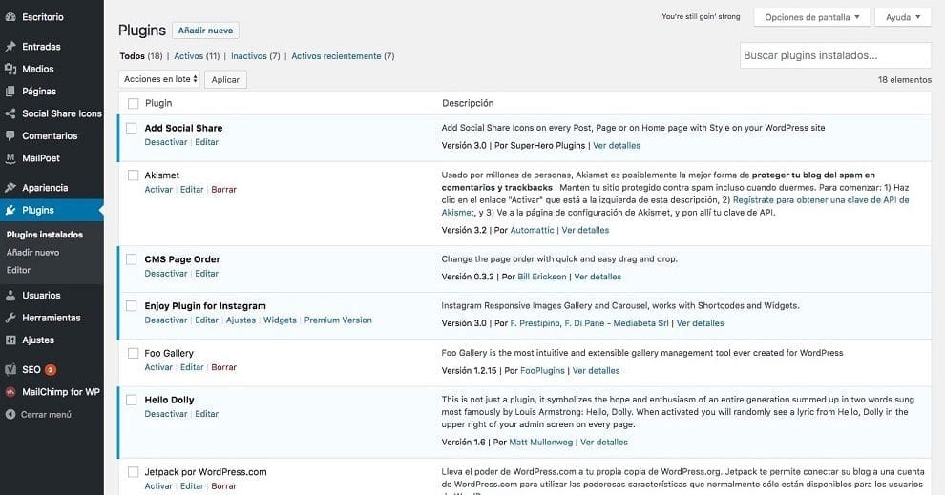Open the Akismet API key registration link
This screenshot has height=495, width=945.
(821, 200)
